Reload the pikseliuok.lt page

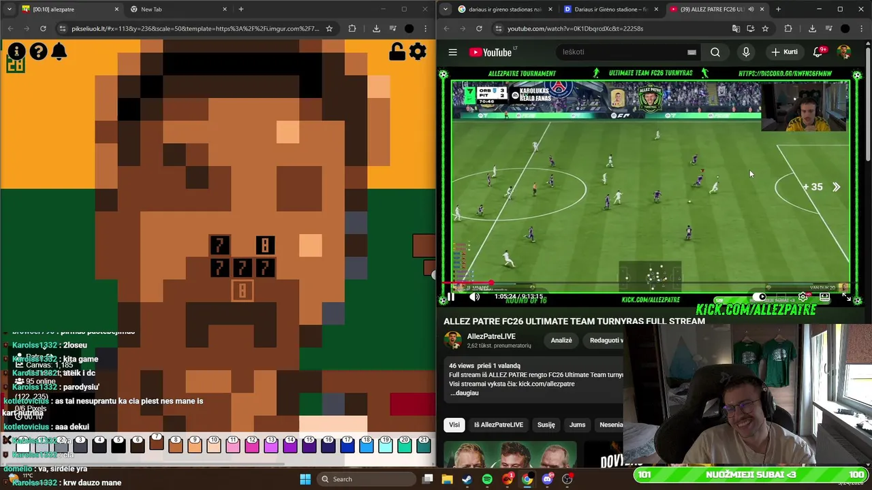43,29
